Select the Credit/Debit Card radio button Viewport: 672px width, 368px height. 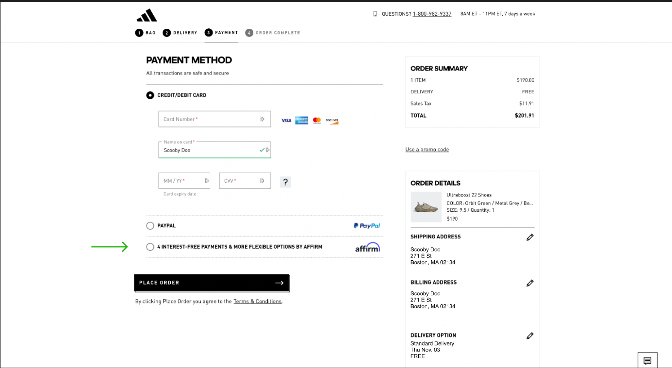tap(150, 95)
